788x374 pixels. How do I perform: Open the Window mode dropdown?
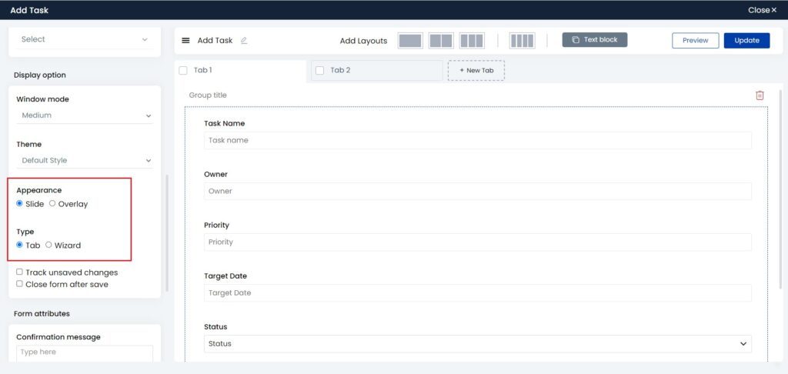(x=85, y=115)
